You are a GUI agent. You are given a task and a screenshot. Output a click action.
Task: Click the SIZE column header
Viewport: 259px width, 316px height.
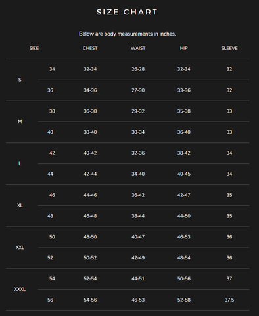(x=34, y=48)
